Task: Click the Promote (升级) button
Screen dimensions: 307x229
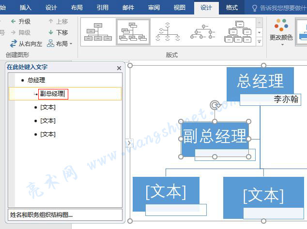Action: (21, 21)
